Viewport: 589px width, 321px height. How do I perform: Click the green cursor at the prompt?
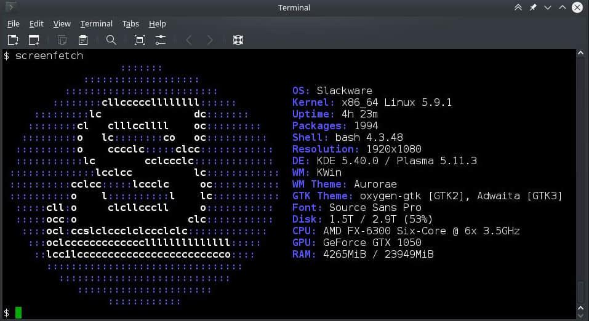click(18, 312)
